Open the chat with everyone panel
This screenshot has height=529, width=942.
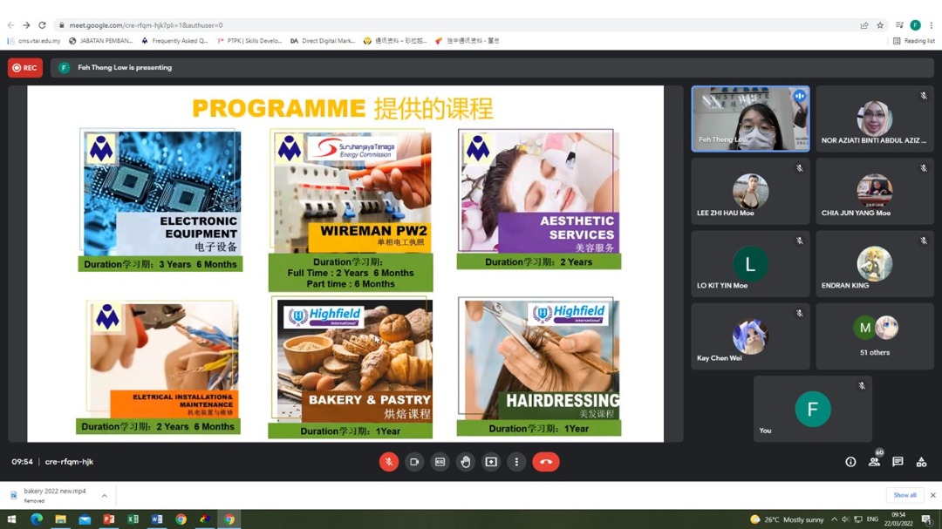click(x=898, y=462)
